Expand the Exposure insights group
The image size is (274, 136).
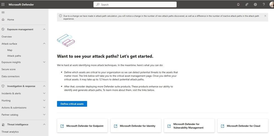point(44,62)
